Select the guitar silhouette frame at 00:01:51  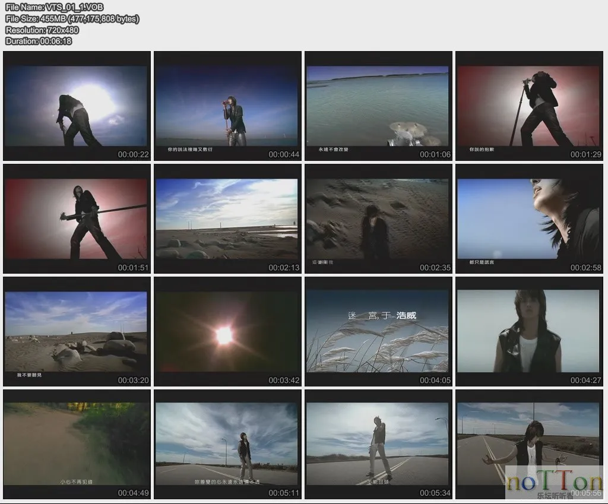pos(77,218)
